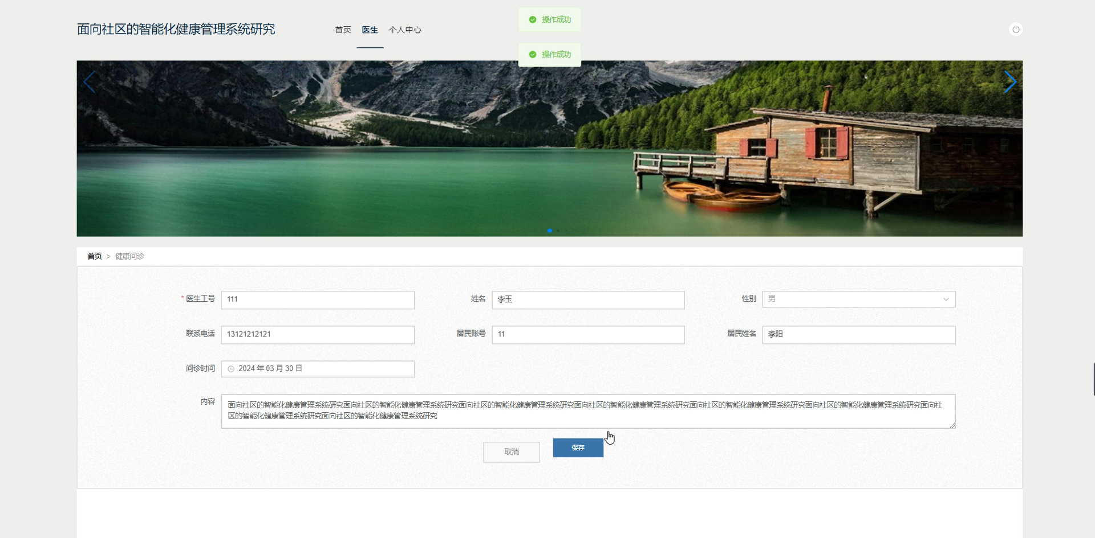
Task: Focus the 姓名 input showing 李玉
Action: click(588, 299)
